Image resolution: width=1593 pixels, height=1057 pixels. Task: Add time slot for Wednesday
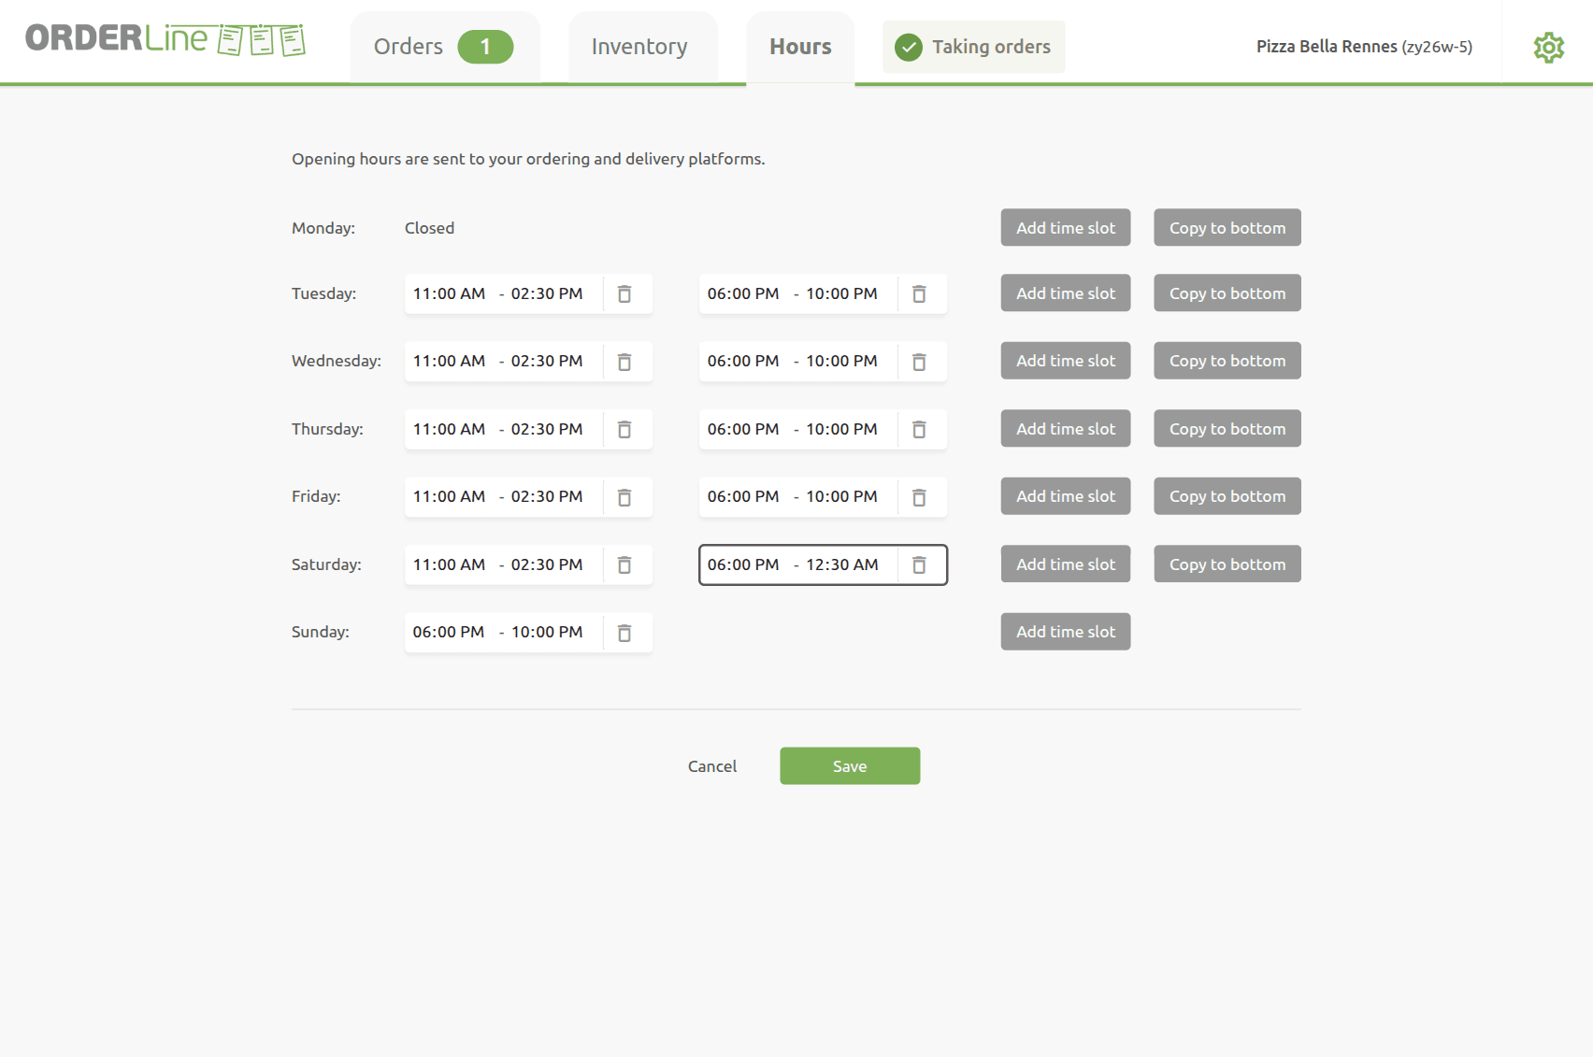click(x=1066, y=361)
